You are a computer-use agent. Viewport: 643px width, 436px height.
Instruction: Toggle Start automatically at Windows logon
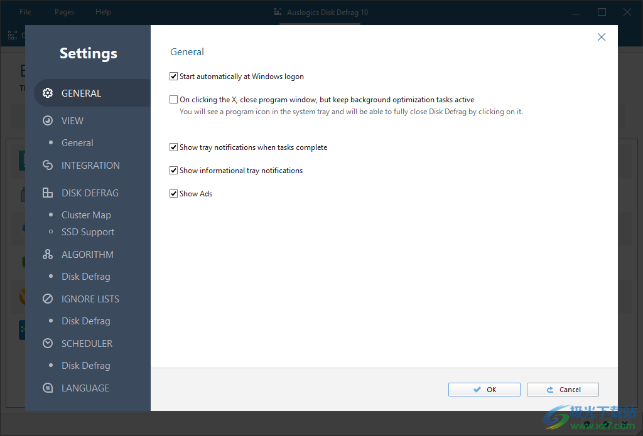point(173,76)
